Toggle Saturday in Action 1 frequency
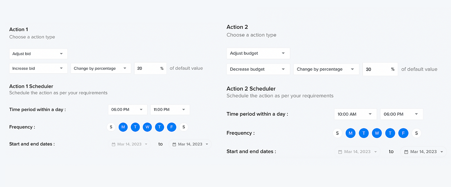 184,127
